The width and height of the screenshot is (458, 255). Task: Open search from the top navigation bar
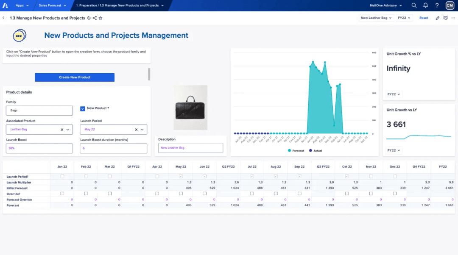414,6
